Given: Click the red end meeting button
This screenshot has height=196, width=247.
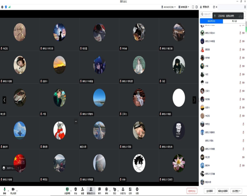Looking at the screenshot, I should pyautogui.click(x=192, y=191).
